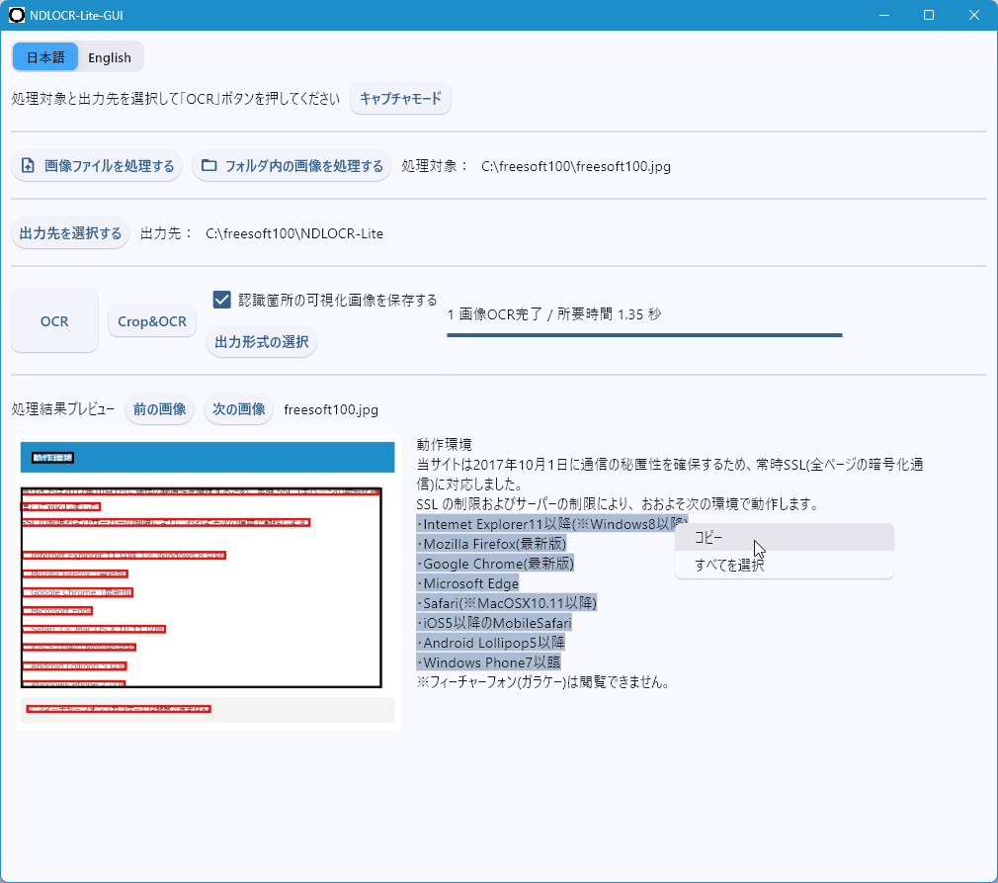Switch the language to English
This screenshot has width=998, height=883.
coord(110,57)
